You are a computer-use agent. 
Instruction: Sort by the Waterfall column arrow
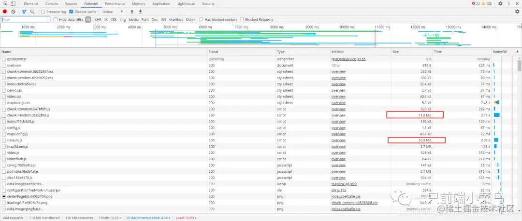click(517, 52)
